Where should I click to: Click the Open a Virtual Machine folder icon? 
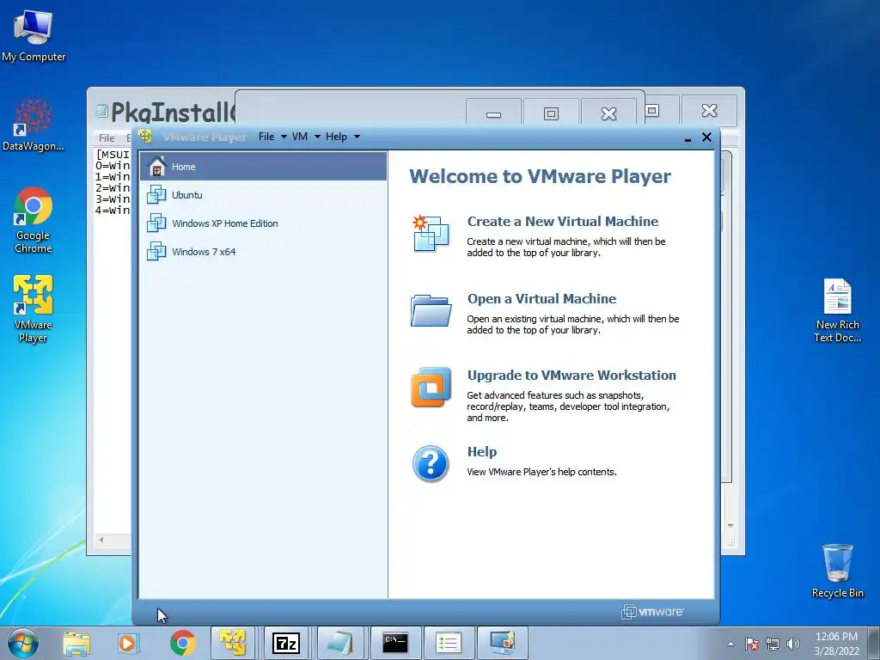click(x=431, y=310)
